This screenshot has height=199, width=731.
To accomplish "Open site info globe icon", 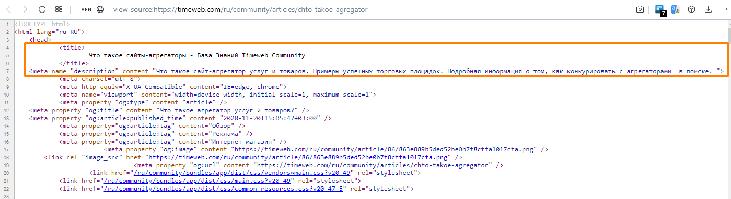I will (100, 9).
